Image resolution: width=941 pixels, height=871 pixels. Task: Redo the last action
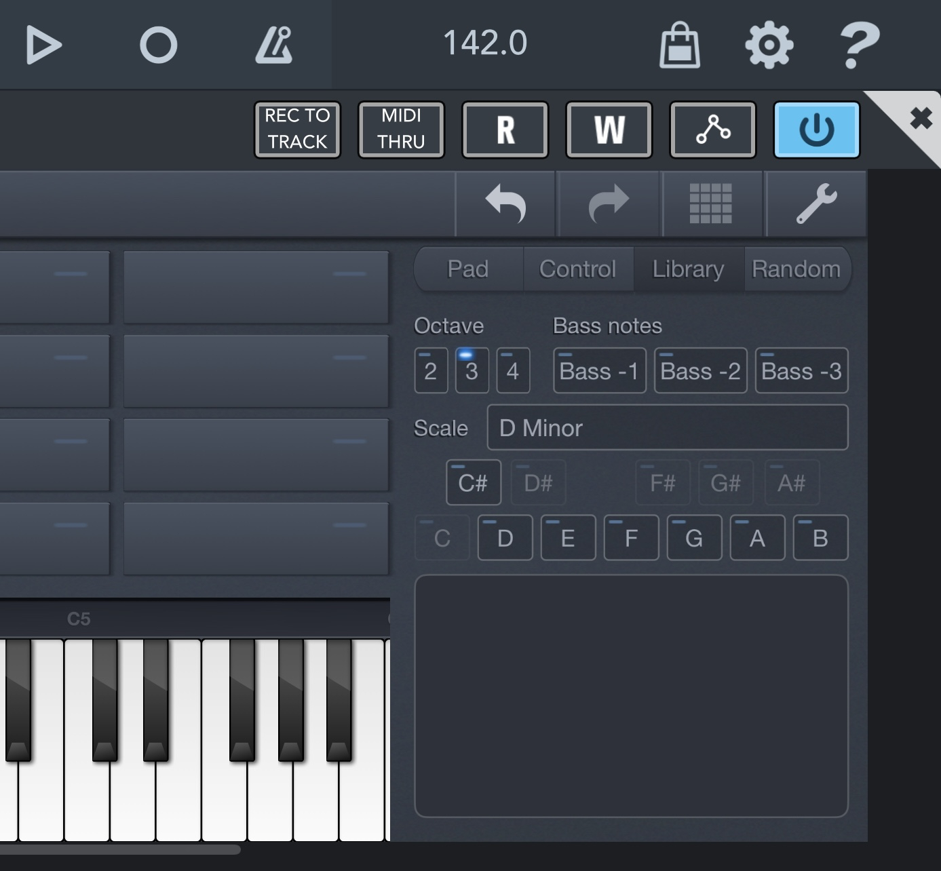click(x=609, y=204)
